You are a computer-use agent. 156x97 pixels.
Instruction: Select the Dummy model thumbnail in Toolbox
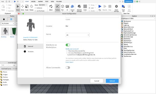coord(5,31)
